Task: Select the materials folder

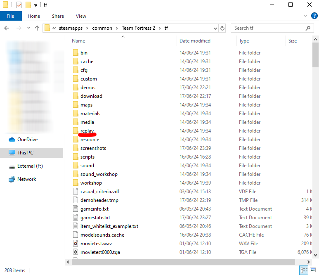Action: (90, 114)
